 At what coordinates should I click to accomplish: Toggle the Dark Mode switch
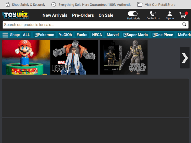pyautogui.click(x=133, y=14)
